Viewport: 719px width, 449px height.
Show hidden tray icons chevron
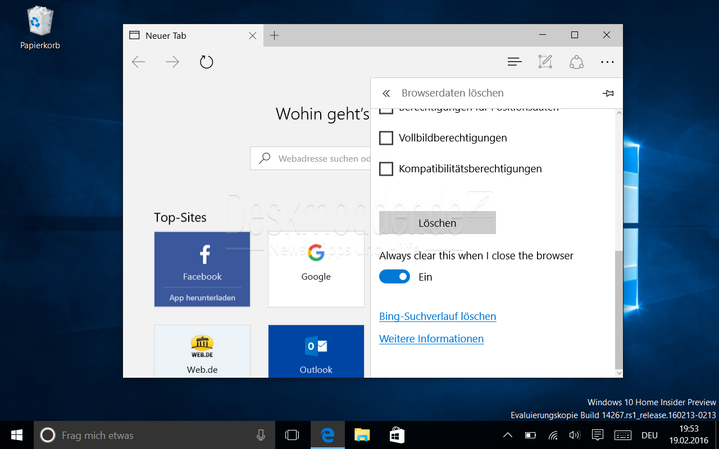point(507,435)
